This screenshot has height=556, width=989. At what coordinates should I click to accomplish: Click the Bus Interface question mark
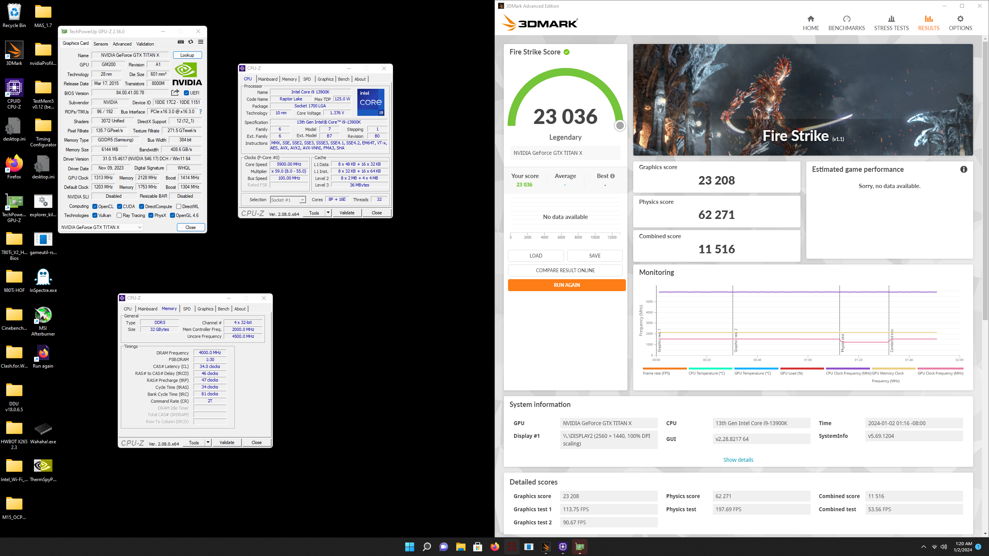tap(200, 112)
